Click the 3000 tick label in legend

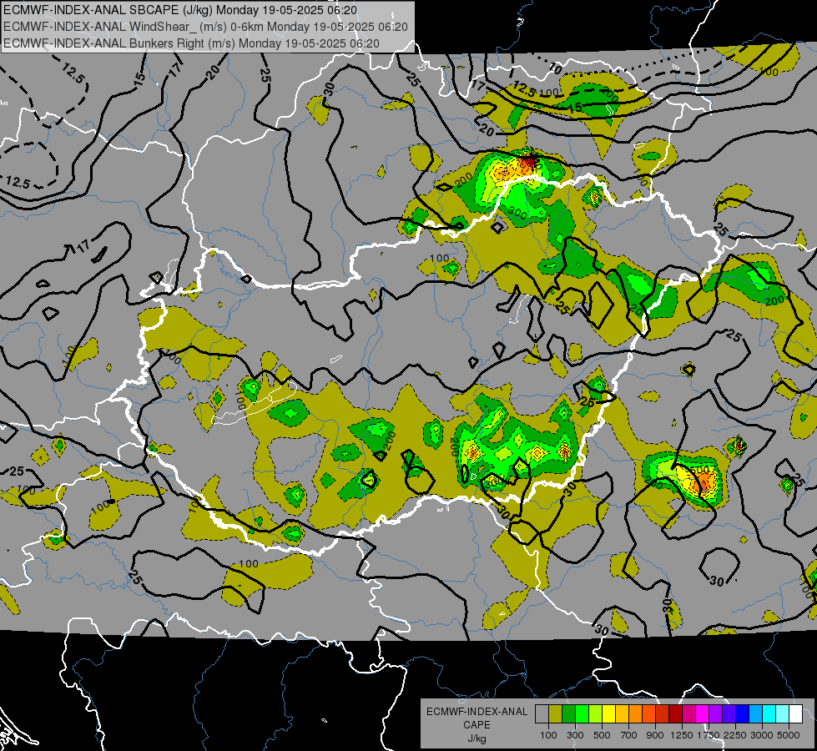tap(762, 735)
